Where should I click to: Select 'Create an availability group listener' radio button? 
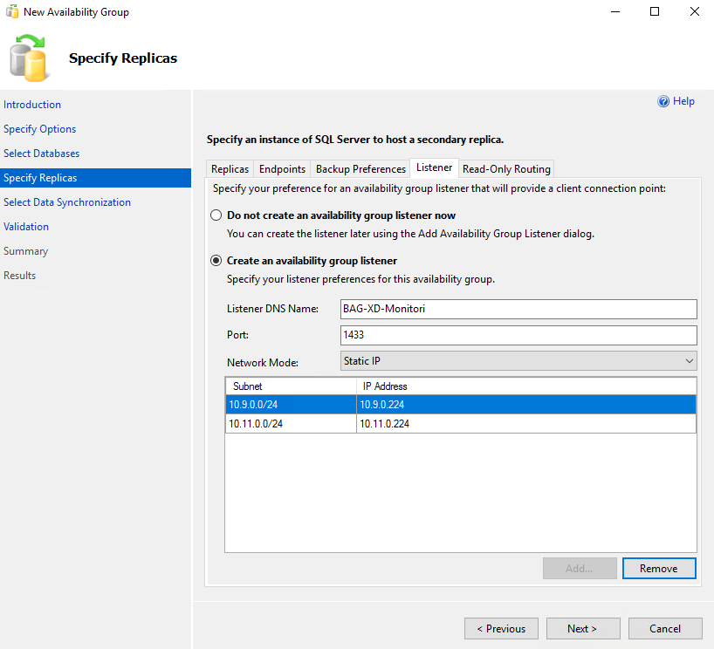(x=216, y=261)
